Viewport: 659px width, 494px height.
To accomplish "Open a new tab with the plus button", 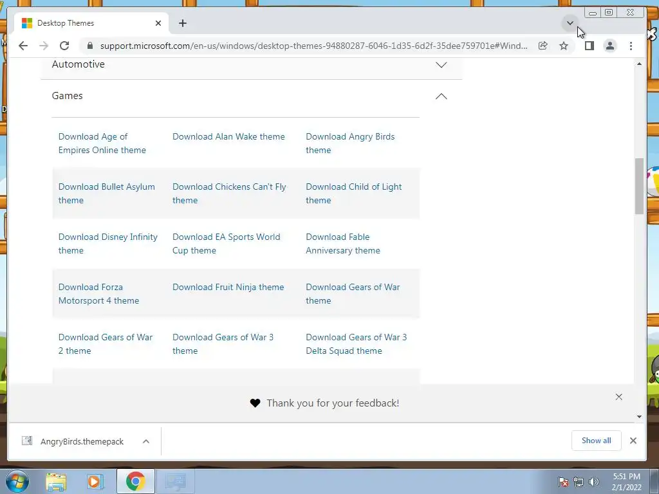I will (182, 23).
